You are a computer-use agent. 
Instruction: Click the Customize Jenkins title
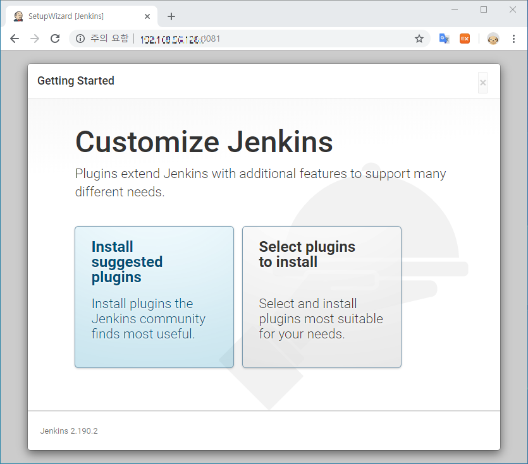204,141
